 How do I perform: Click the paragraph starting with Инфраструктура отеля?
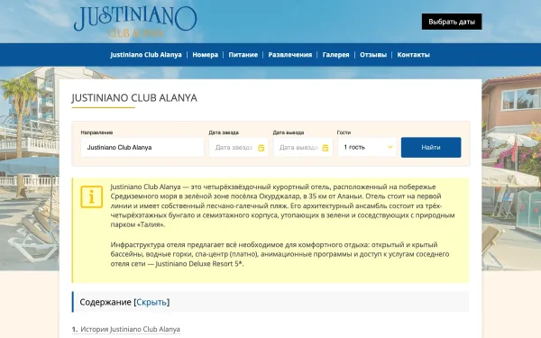pos(280,254)
